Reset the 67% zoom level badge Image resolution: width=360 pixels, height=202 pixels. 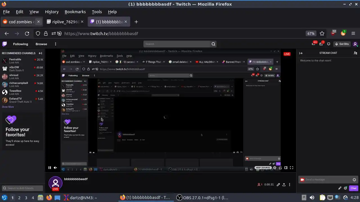click(311, 33)
